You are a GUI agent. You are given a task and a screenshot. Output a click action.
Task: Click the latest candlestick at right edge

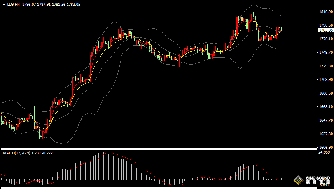click(281, 29)
